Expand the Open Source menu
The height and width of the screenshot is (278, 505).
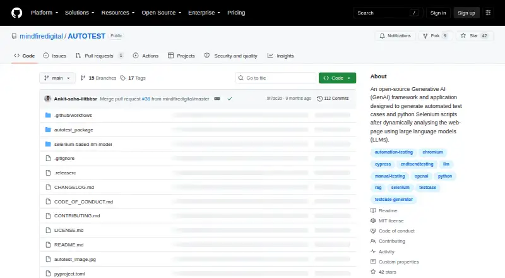[162, 13]
